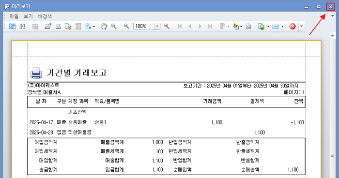Click the 상품1 item cell
Viewport: 339px width, 178px height.
point(100,122)
